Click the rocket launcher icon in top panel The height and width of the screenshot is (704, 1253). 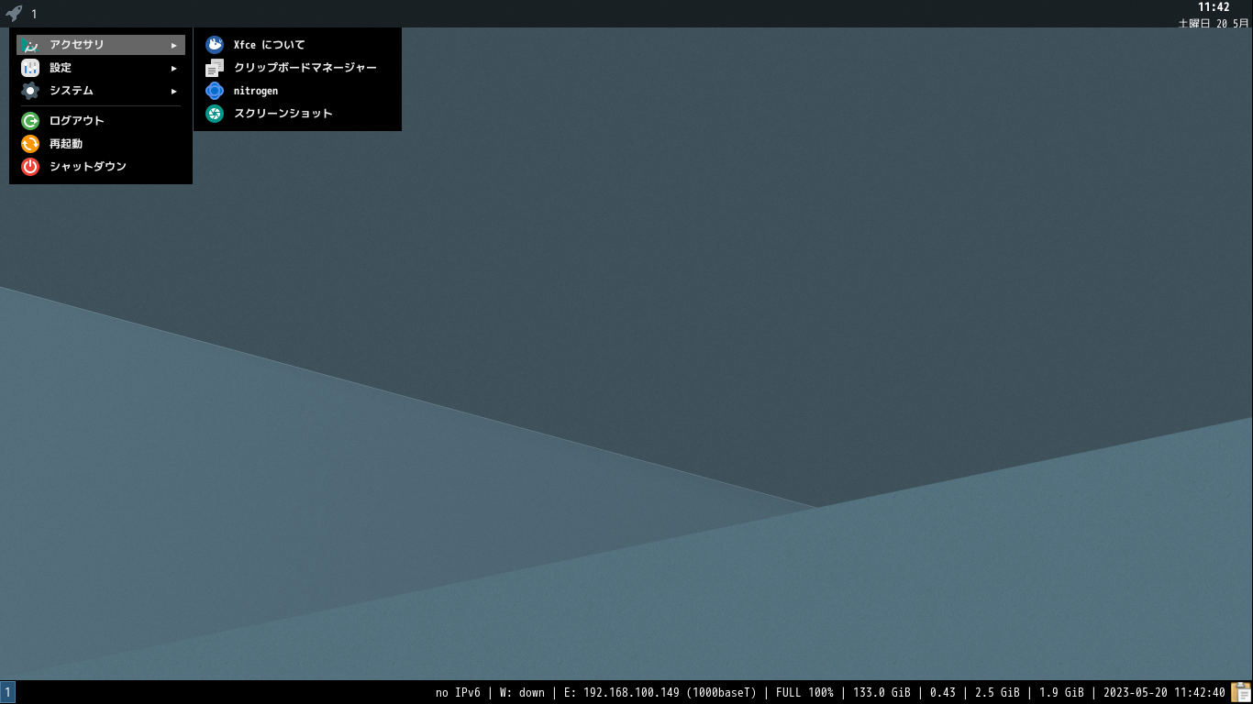coord(14,14)
